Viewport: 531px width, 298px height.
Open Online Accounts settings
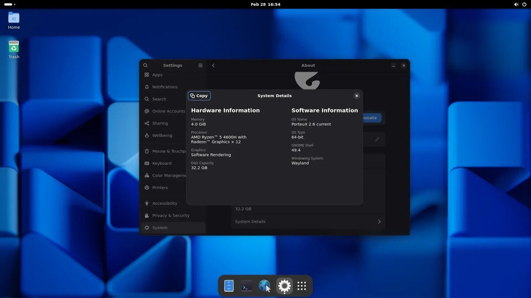click(x=169, y=111)
